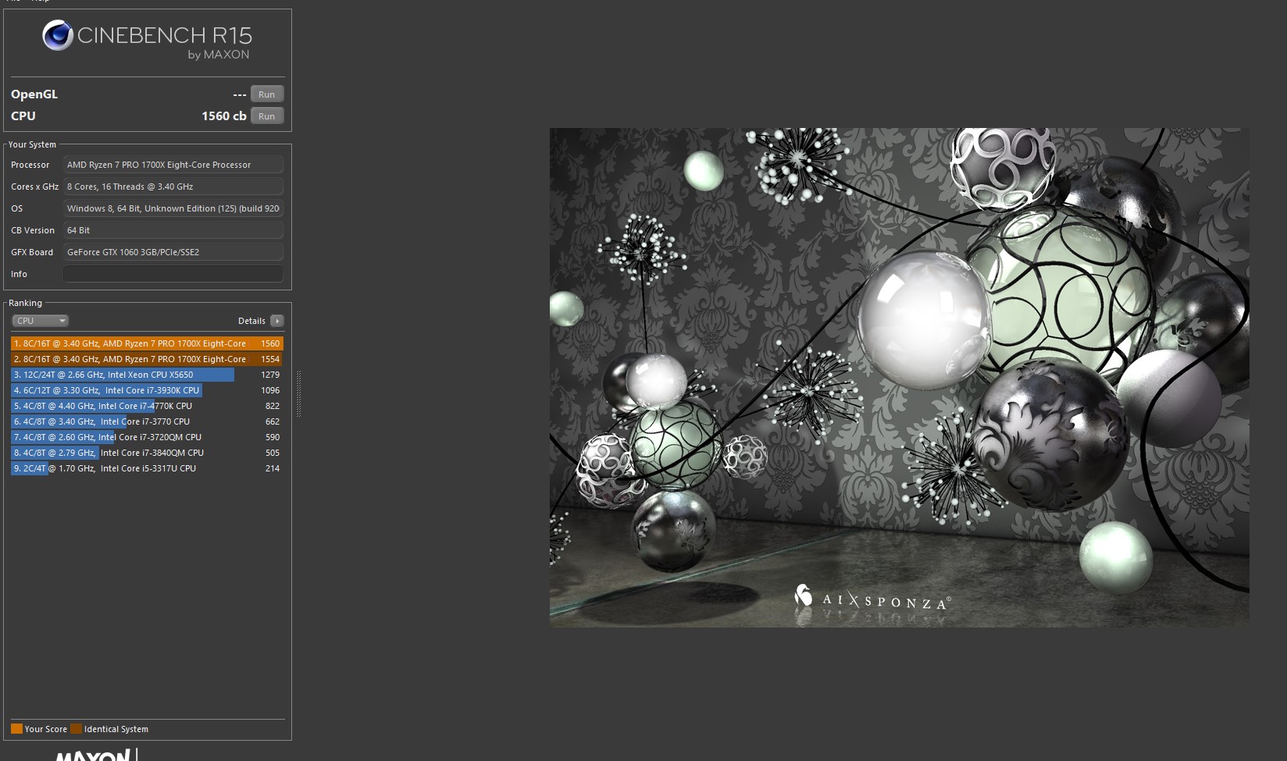This screenshot has height=761, width=1287.
Task: Select the Core i7-3720QM ranking row
Action: coord(147,437)
